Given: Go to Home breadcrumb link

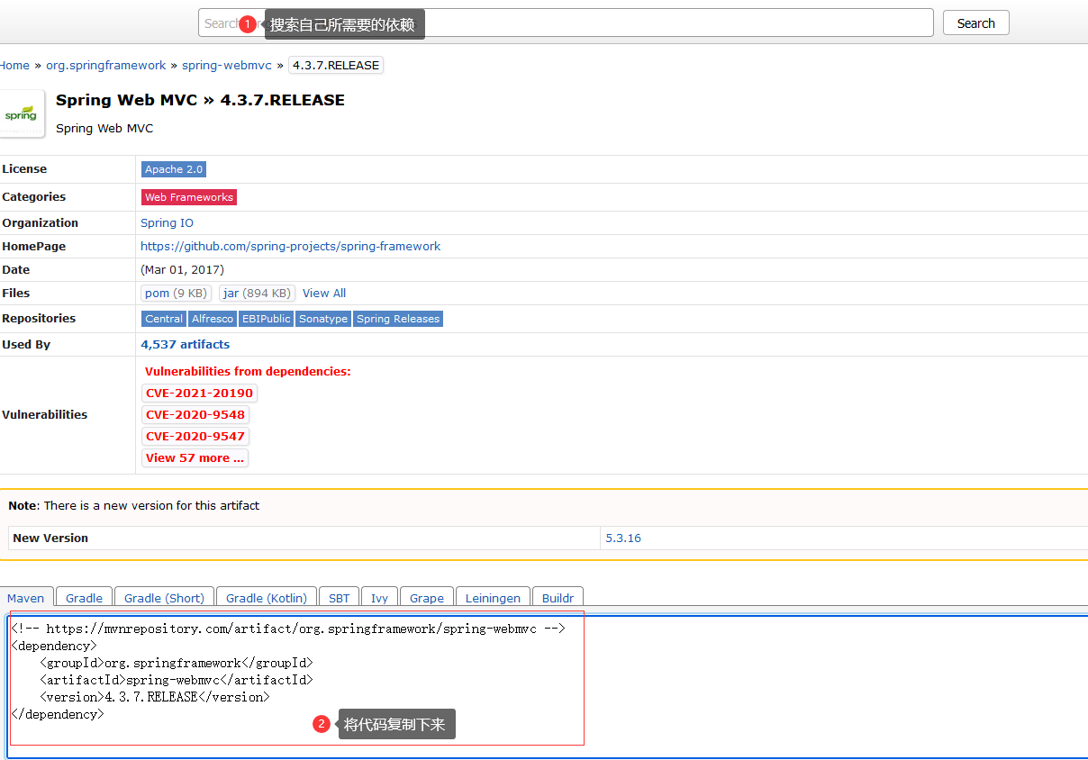Looking at the screenshot, I should pos(14,66).
